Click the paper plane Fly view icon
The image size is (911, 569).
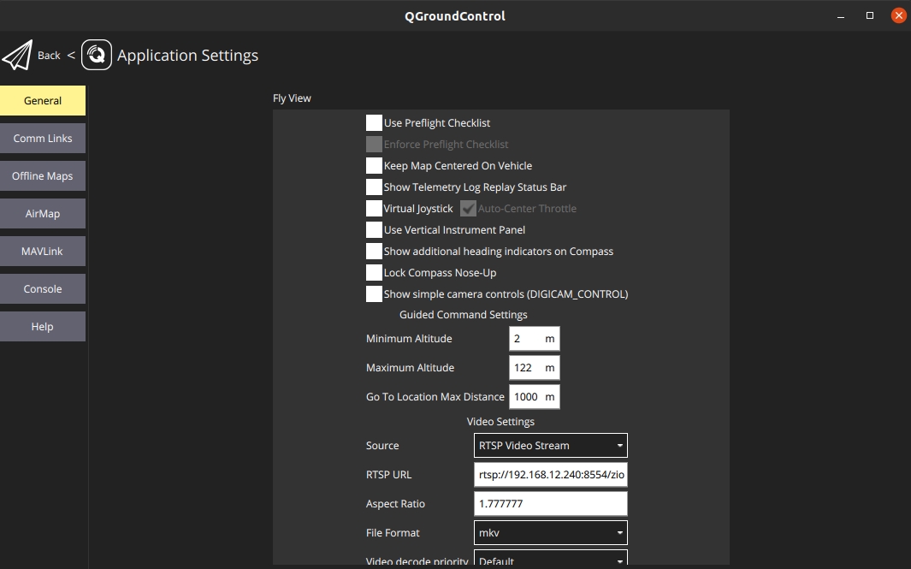pos(17,56)
